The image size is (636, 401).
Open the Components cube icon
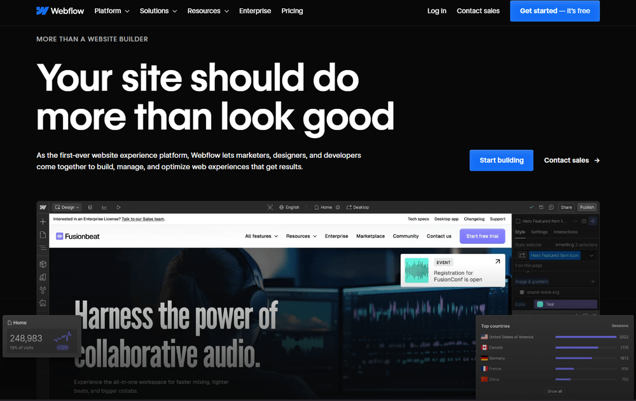click(x=43, y=264)
